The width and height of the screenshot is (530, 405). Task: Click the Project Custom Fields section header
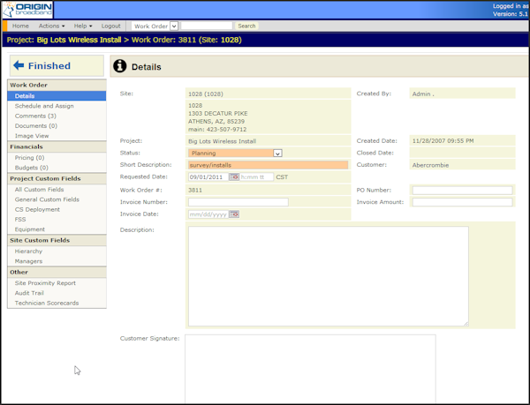(x=57, y=178)
